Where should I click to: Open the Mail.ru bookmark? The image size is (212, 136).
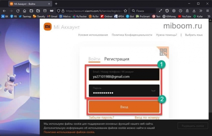pos(65,16)
